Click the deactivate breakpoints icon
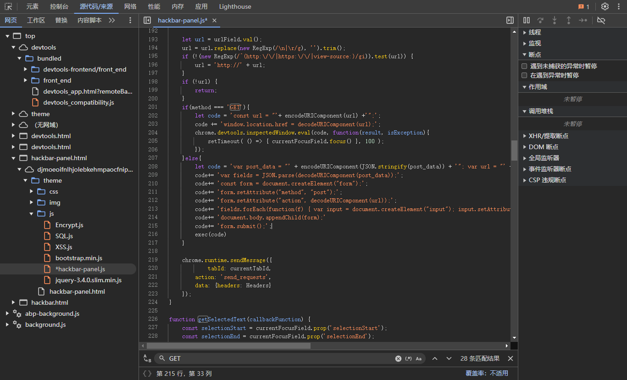 (x=601, y=20)
